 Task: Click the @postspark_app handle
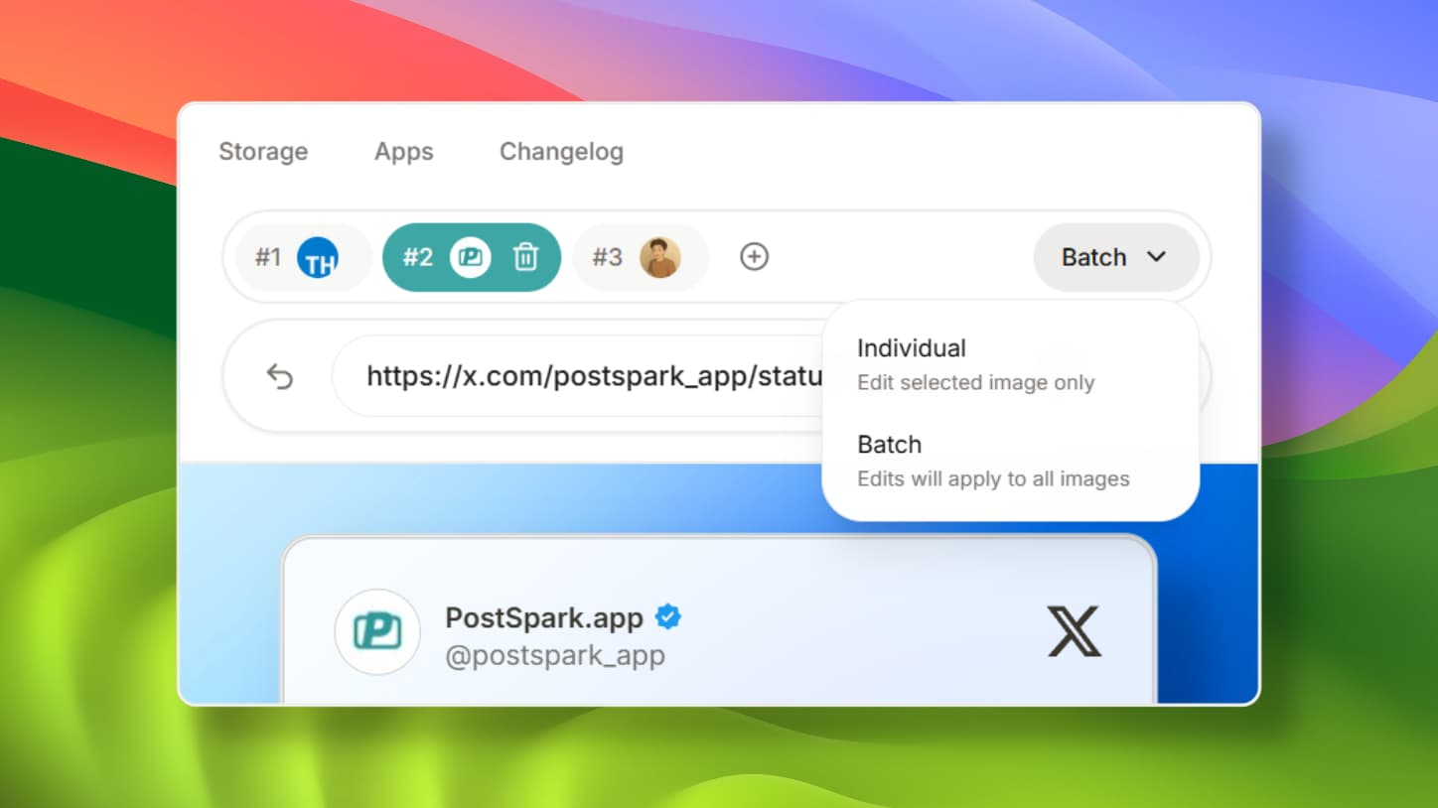tap(554, 656)
